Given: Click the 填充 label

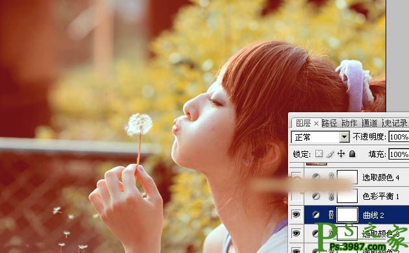Looking at the screenshot, I should [x=377, y=154].
